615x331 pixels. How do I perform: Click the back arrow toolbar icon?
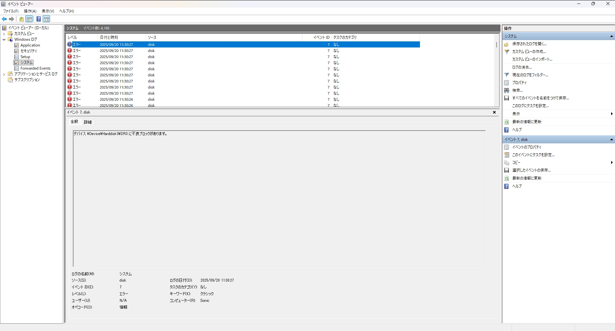point(4,19)
